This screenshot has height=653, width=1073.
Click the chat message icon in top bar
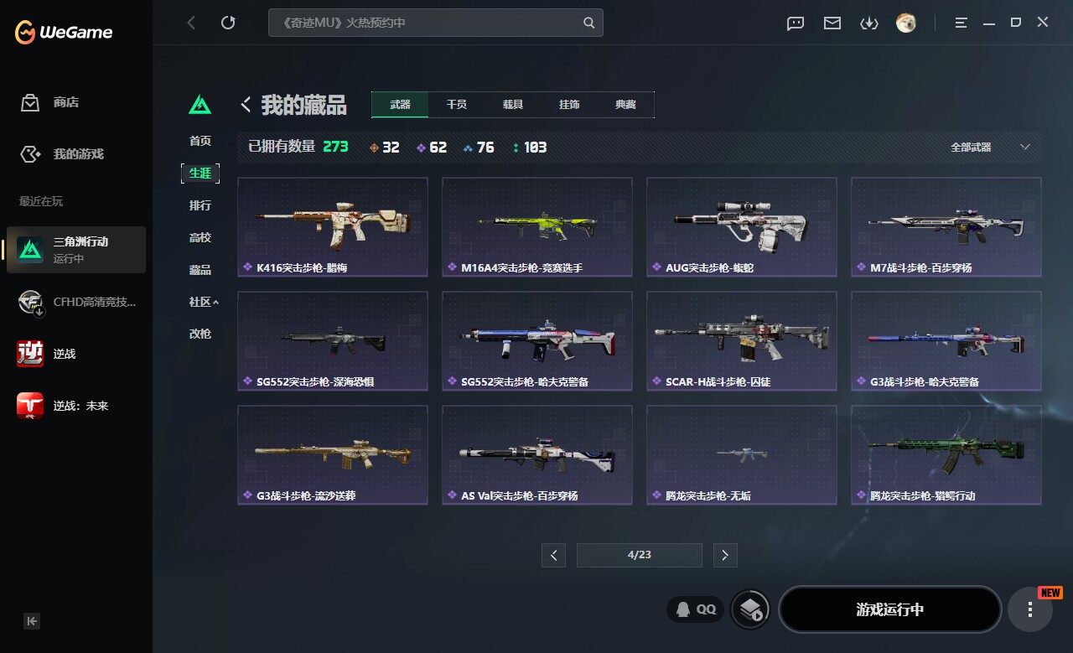(796, 23)
